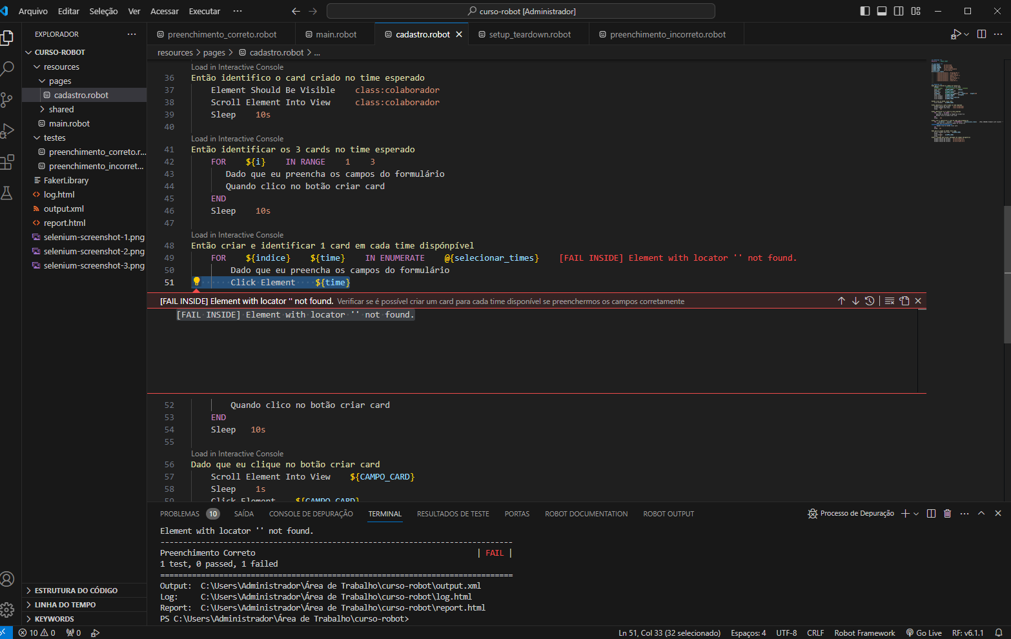Expand the shared folder
1011x639 pixels.
[84, 109]
